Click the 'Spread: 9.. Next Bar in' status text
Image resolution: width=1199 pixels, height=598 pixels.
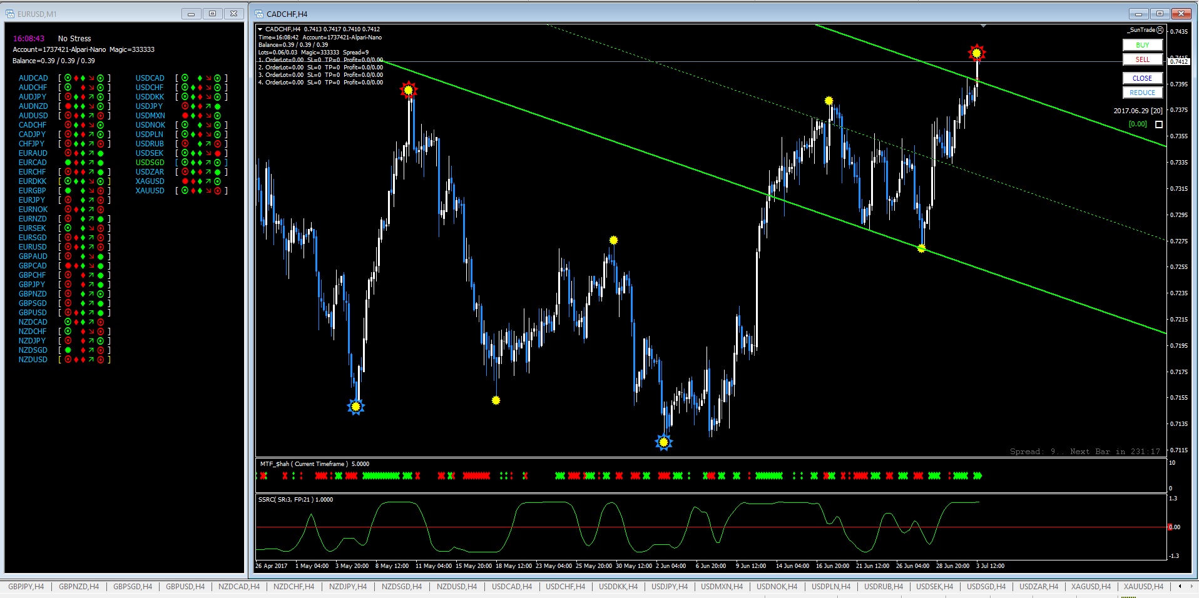point(1085,452)
